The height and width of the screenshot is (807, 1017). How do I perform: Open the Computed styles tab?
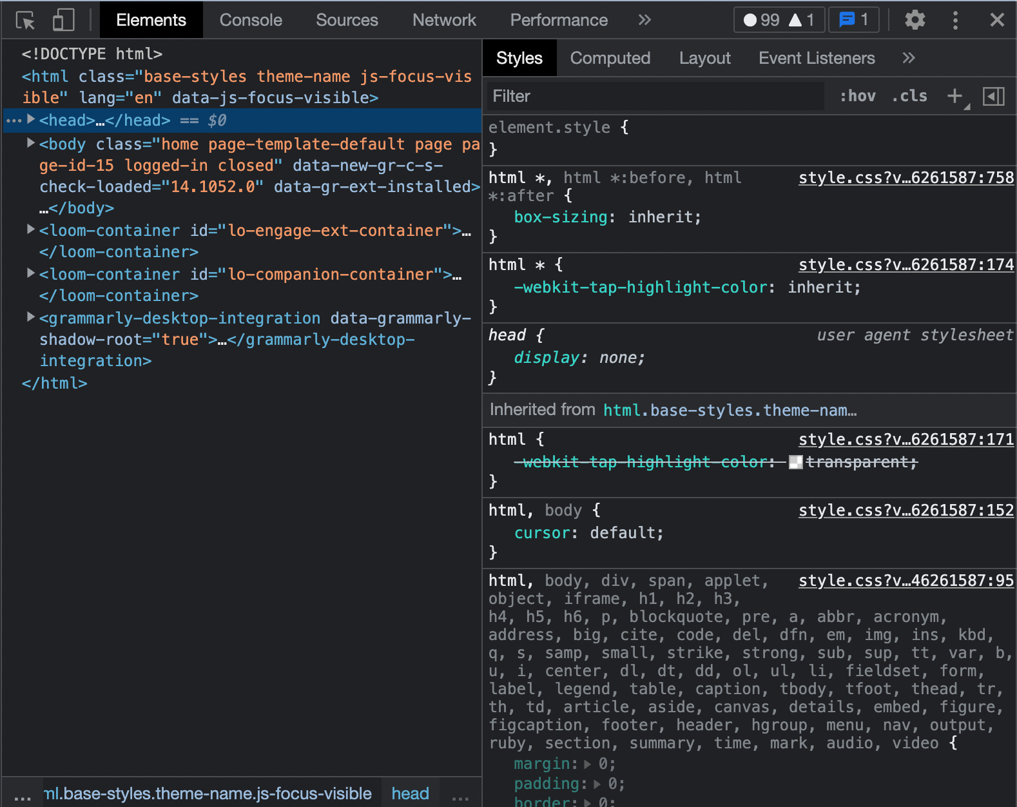click(x=610, y=59)
